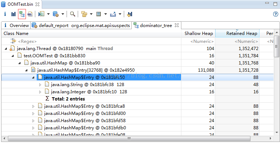The height and width of the screenshot is (143, 280).
Task: Click the compare to another heap dump icon
Action: (130, 14)
